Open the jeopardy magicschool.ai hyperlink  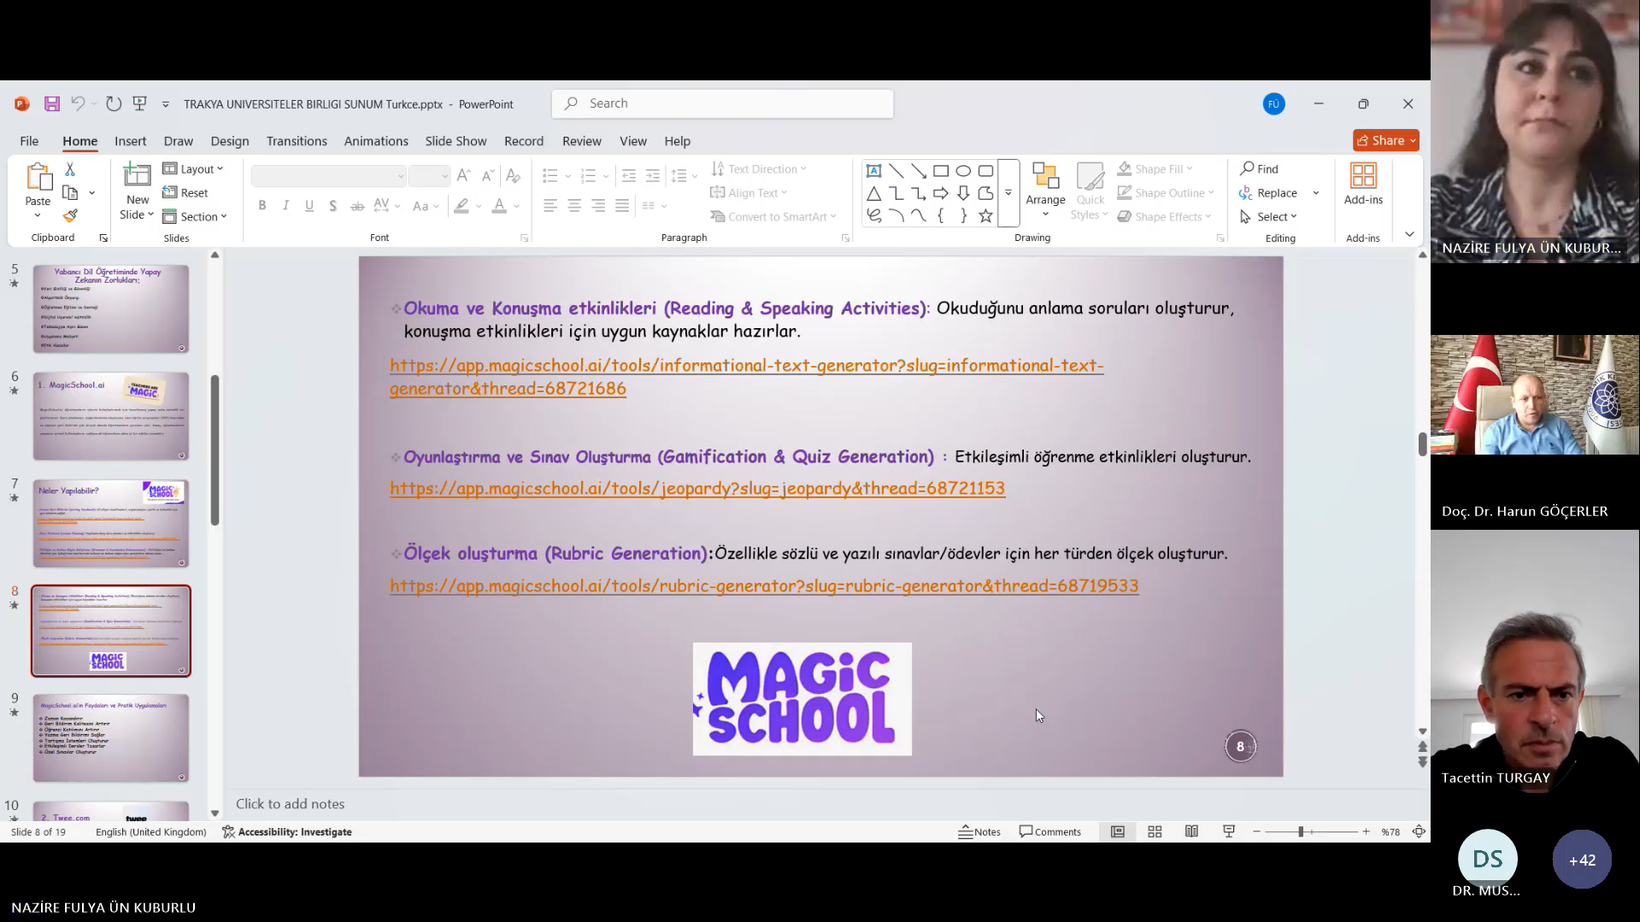(x=697, y=488)
